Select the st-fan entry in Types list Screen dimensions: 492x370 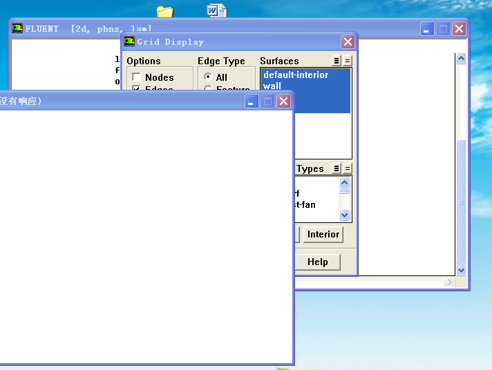click(305, 205)
